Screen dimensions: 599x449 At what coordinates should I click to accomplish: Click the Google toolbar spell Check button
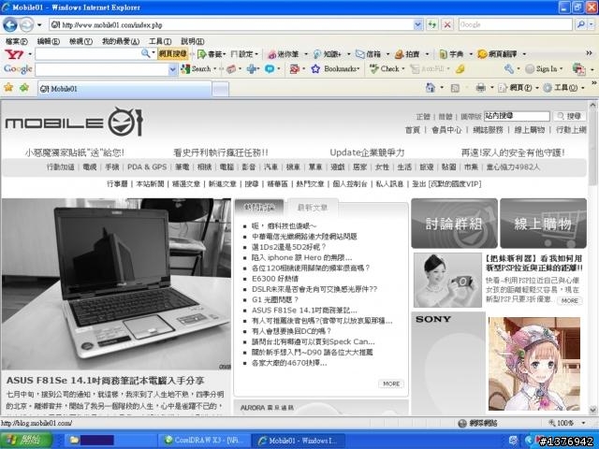point(385,69)
